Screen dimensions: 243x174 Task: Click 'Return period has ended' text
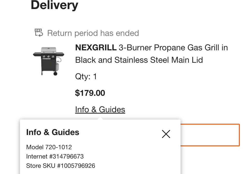tap(93, 33)
